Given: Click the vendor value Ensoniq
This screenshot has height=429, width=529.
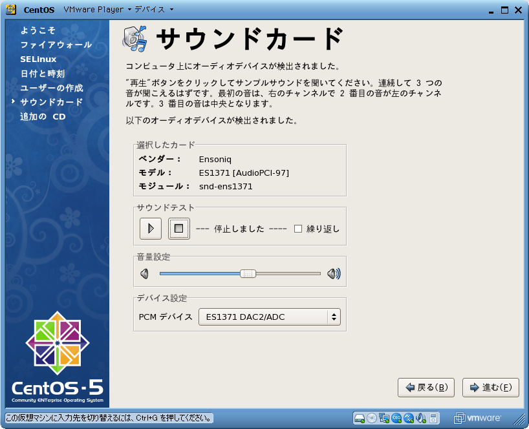Looking at the screenshot, I should (215, 160).
